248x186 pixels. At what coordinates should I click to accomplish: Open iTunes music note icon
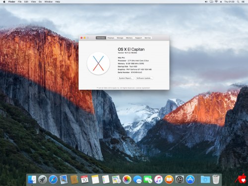tap(158, 180)
